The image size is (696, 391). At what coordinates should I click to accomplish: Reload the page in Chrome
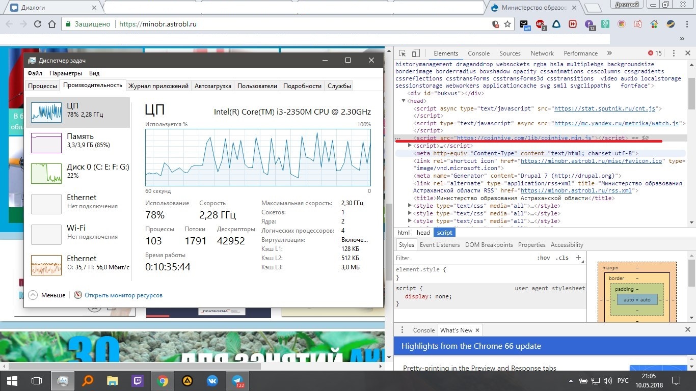(x=37, y=24)
